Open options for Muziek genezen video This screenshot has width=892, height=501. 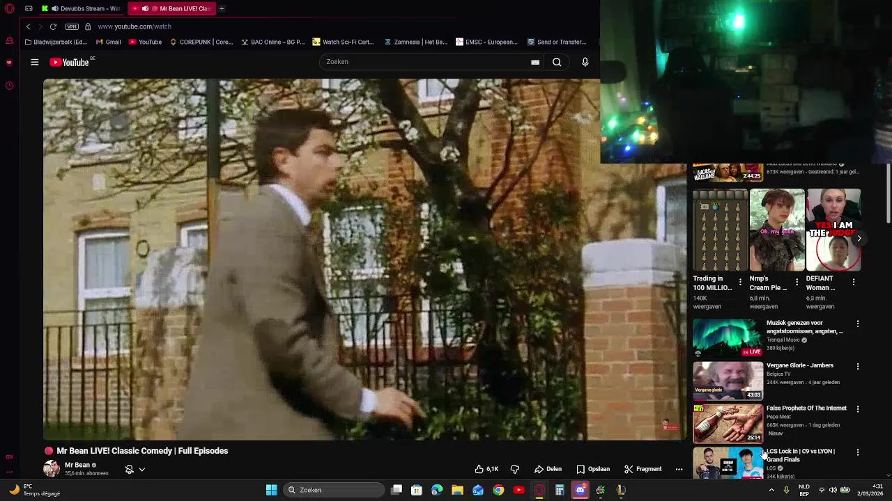[858, 324]
